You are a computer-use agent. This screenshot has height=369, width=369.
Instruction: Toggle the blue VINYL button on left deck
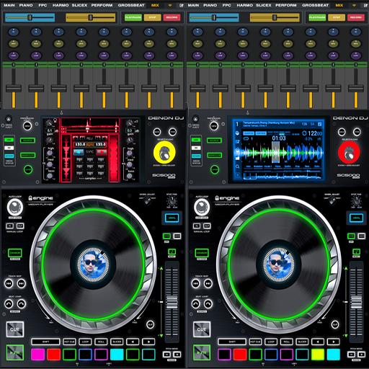[x=172, y=218]
